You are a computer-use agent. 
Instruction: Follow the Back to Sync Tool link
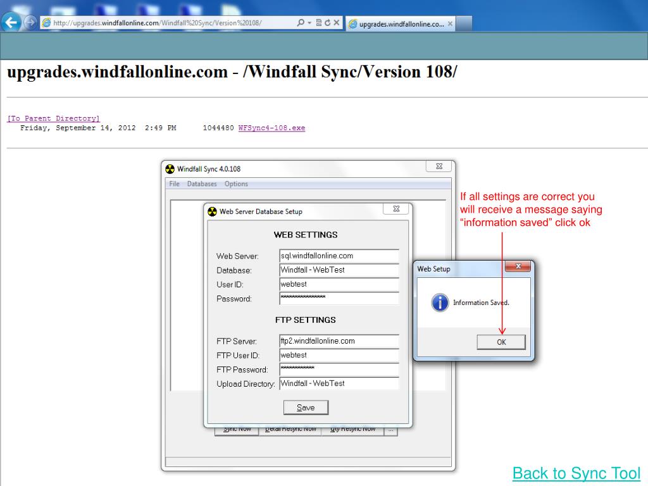(576, 473)
